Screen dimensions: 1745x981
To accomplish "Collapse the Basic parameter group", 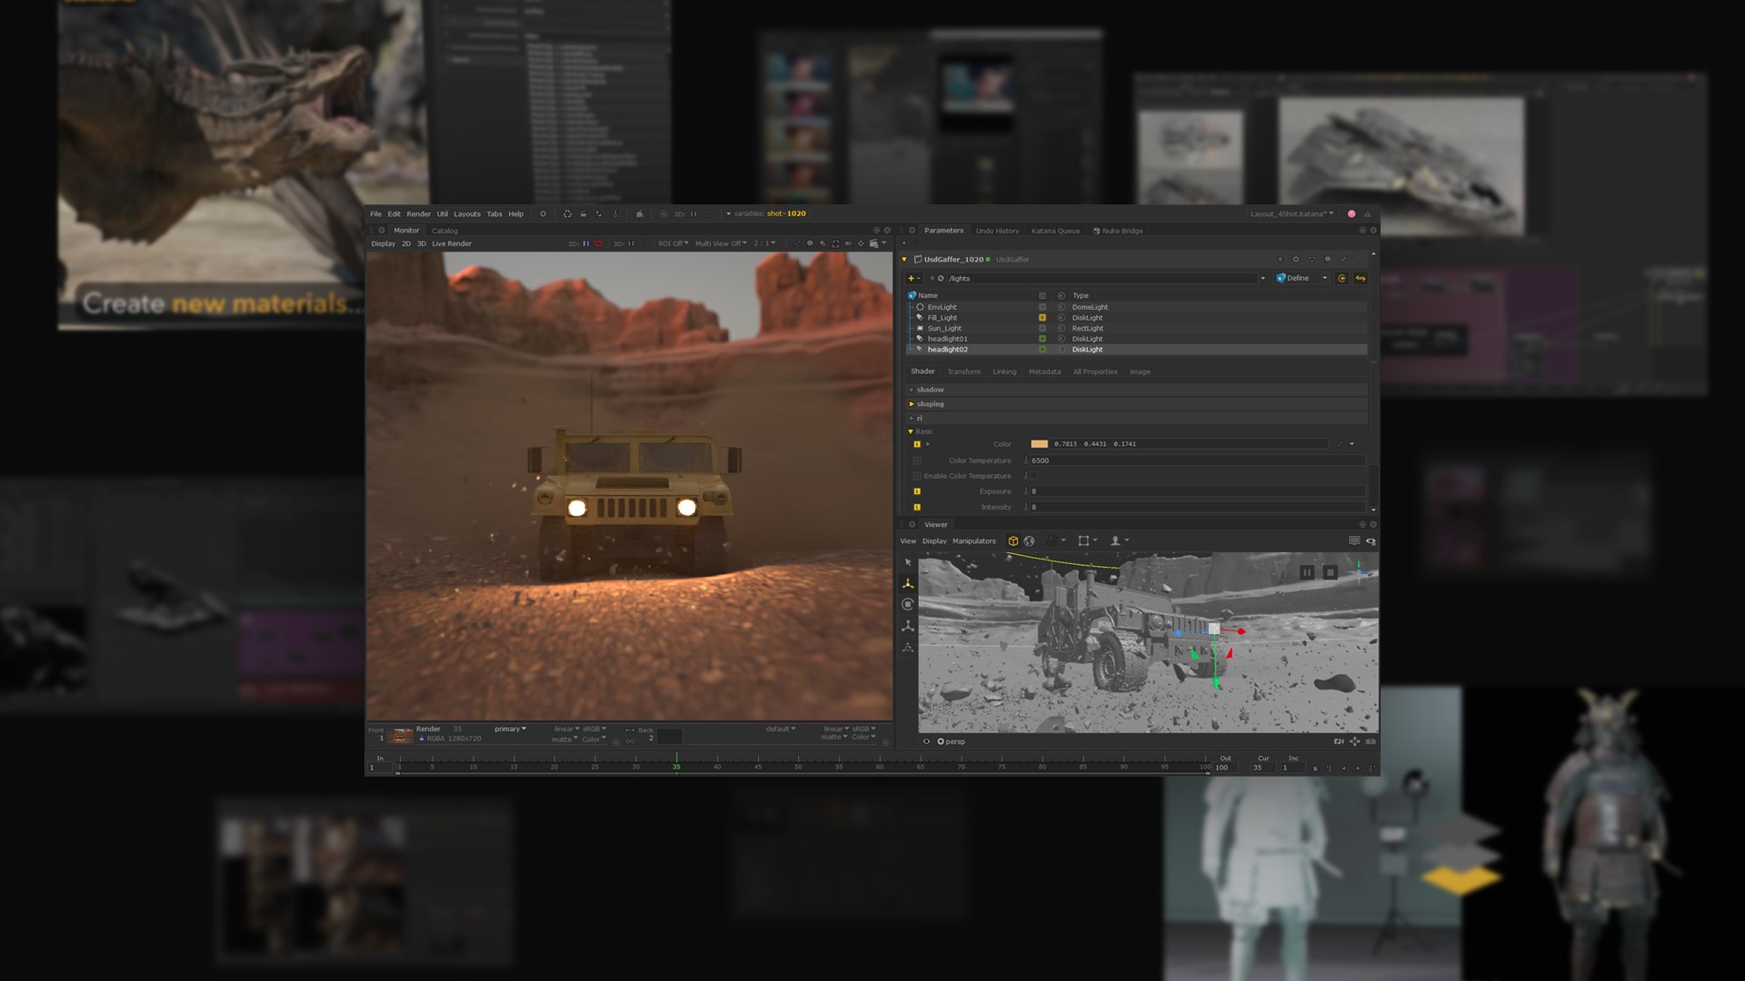I will tap(911, 431).
